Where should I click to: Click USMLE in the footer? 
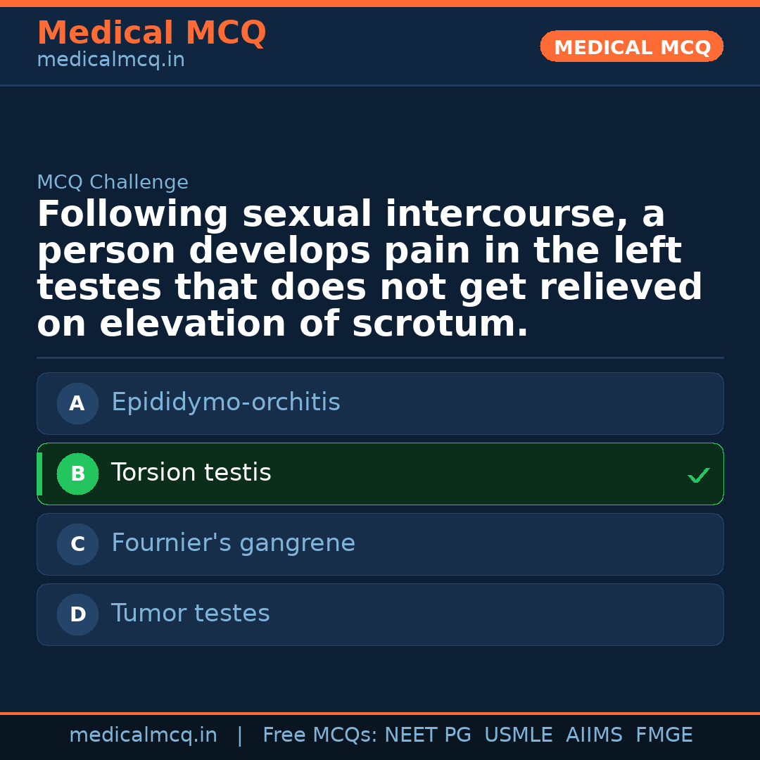click(519, 735)
